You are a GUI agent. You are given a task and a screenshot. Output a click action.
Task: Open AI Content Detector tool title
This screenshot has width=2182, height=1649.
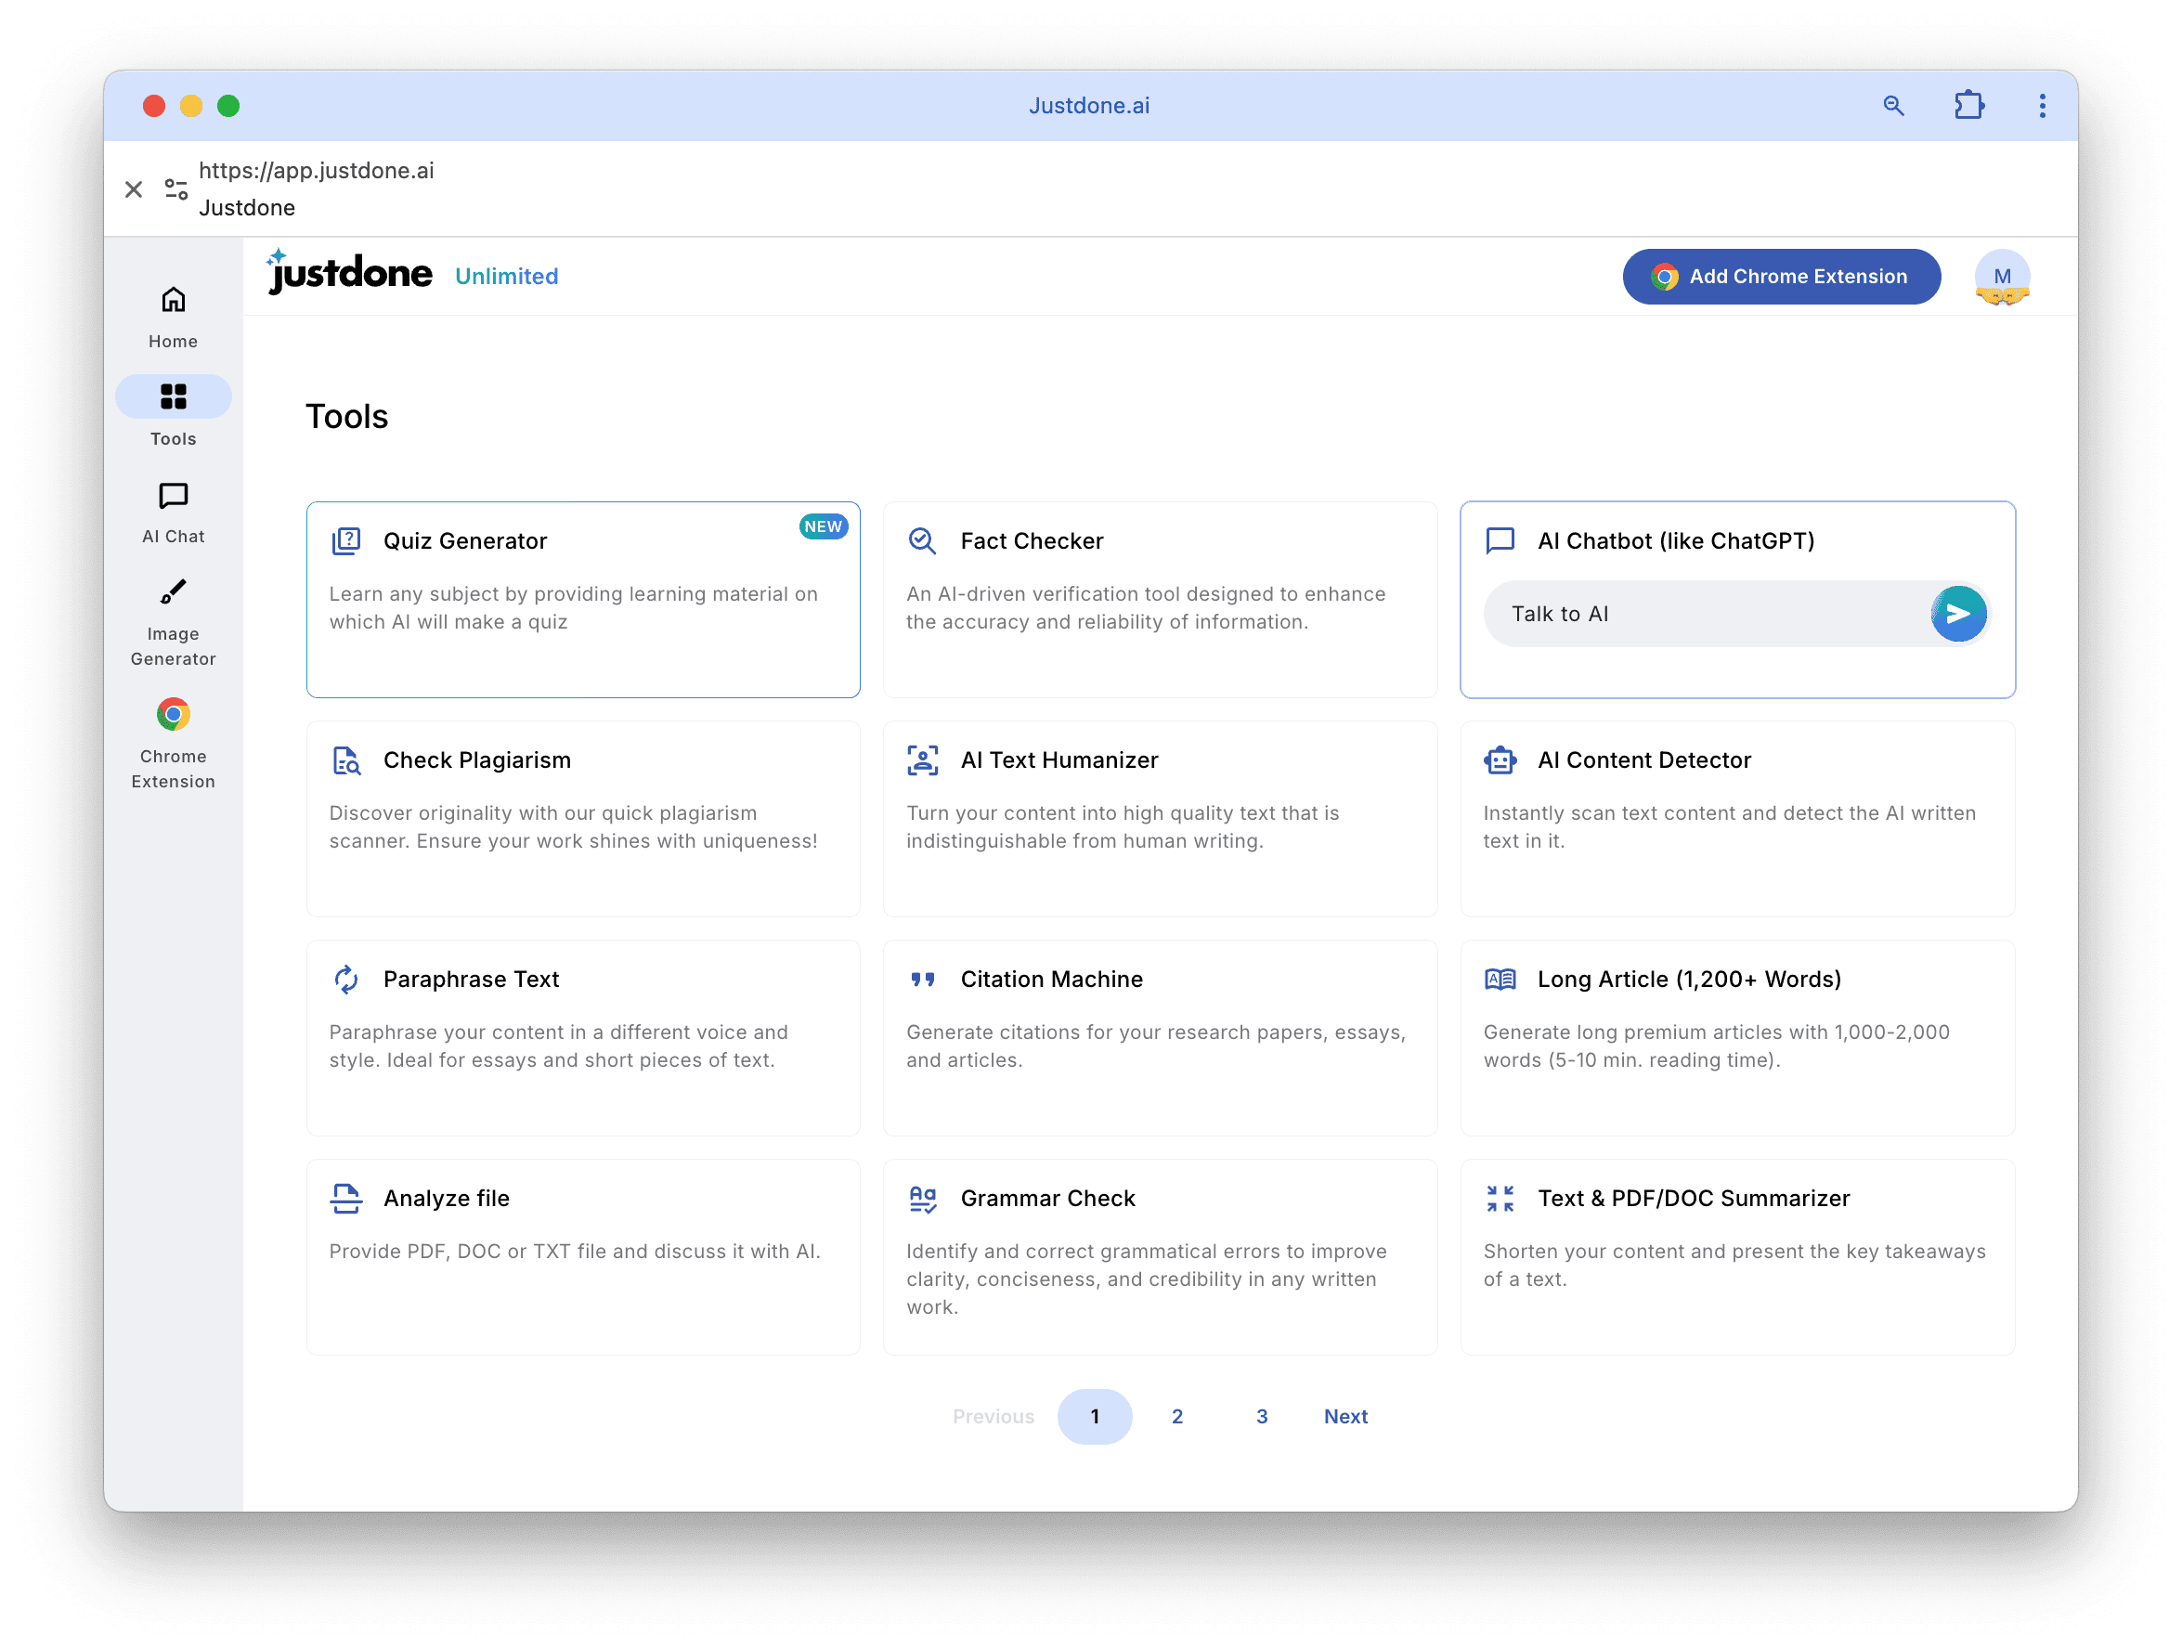(x=1644, y=760)
